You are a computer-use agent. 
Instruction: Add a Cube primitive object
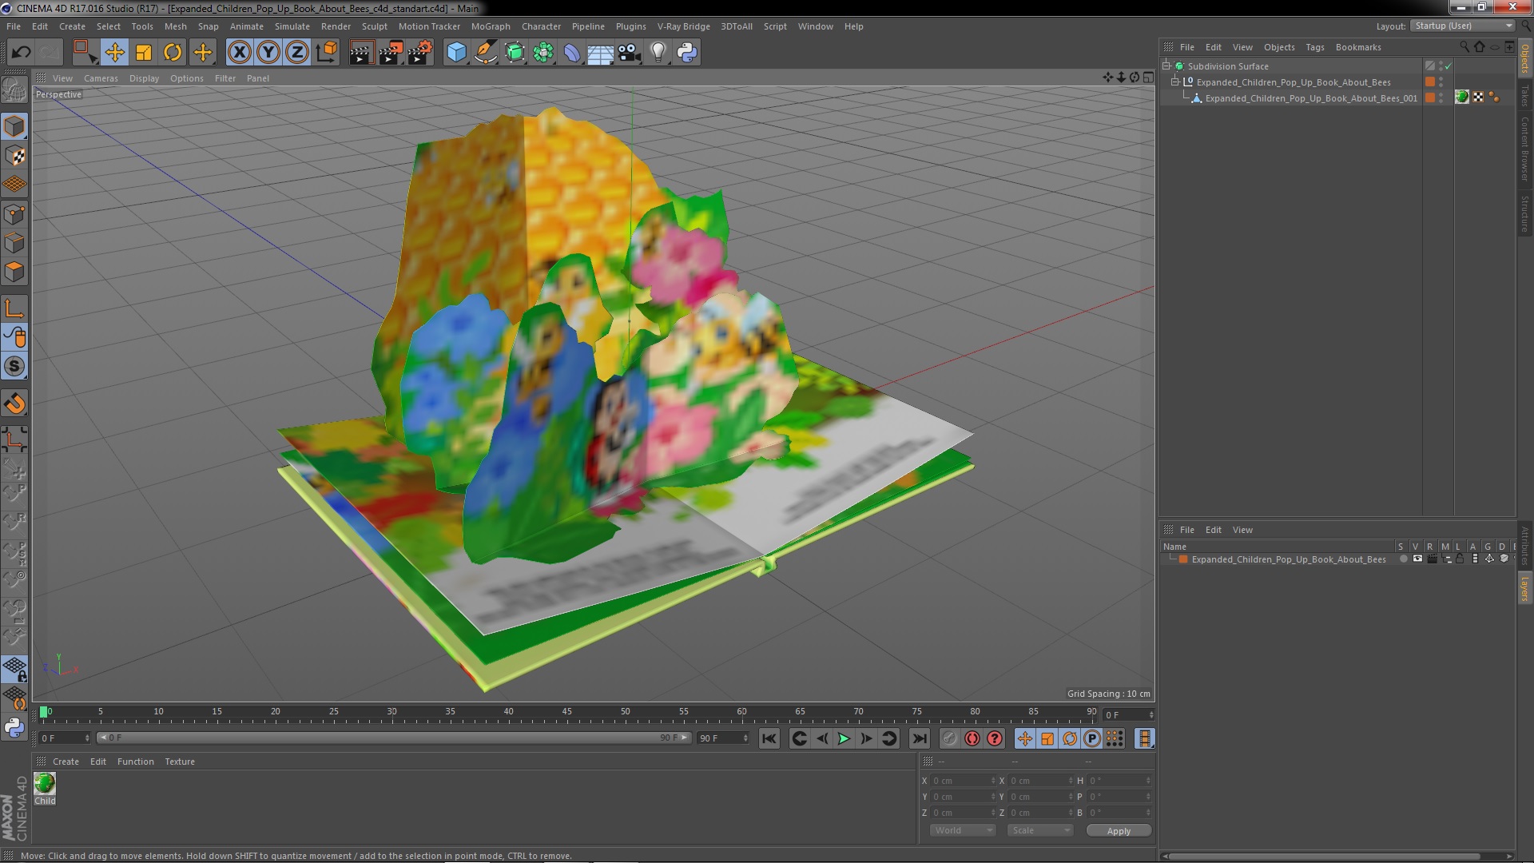tap(456, 53)
